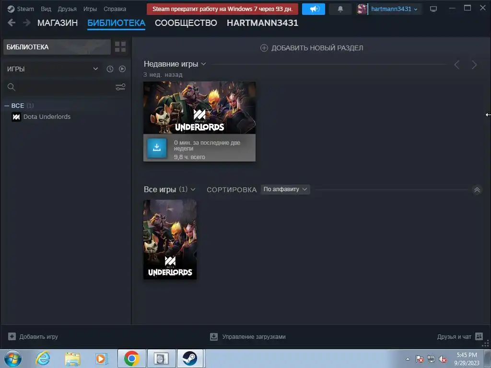Open the advanced filter sliders icon

pos(120,87)
